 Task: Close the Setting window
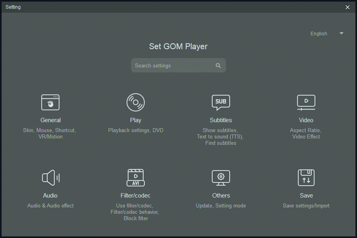(x=347, y=7)
